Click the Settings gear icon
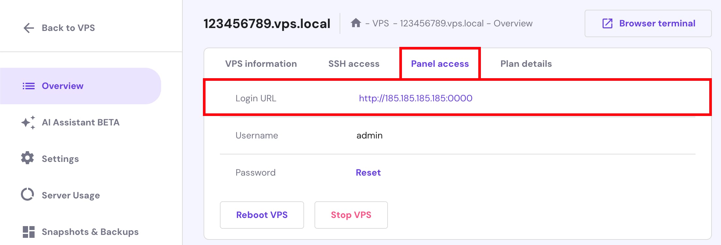Screen dimensions: 721x245 [27, 158]
